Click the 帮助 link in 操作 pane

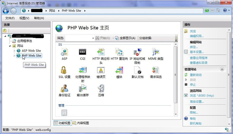point(193,118)
